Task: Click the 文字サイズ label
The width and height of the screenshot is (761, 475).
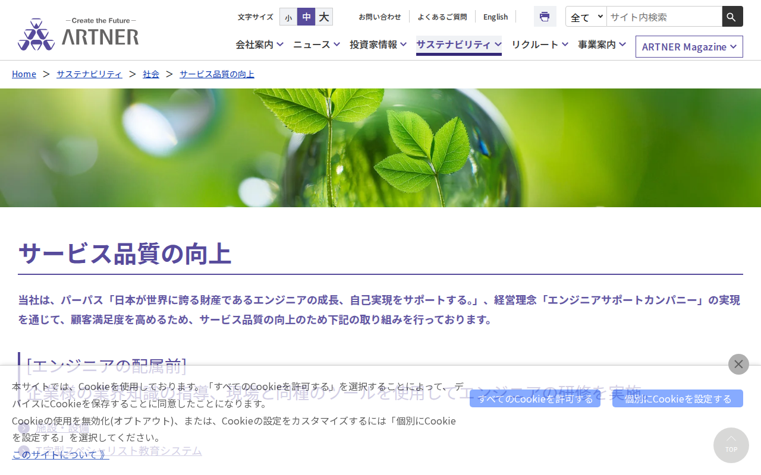Action: tap(256, 17)
